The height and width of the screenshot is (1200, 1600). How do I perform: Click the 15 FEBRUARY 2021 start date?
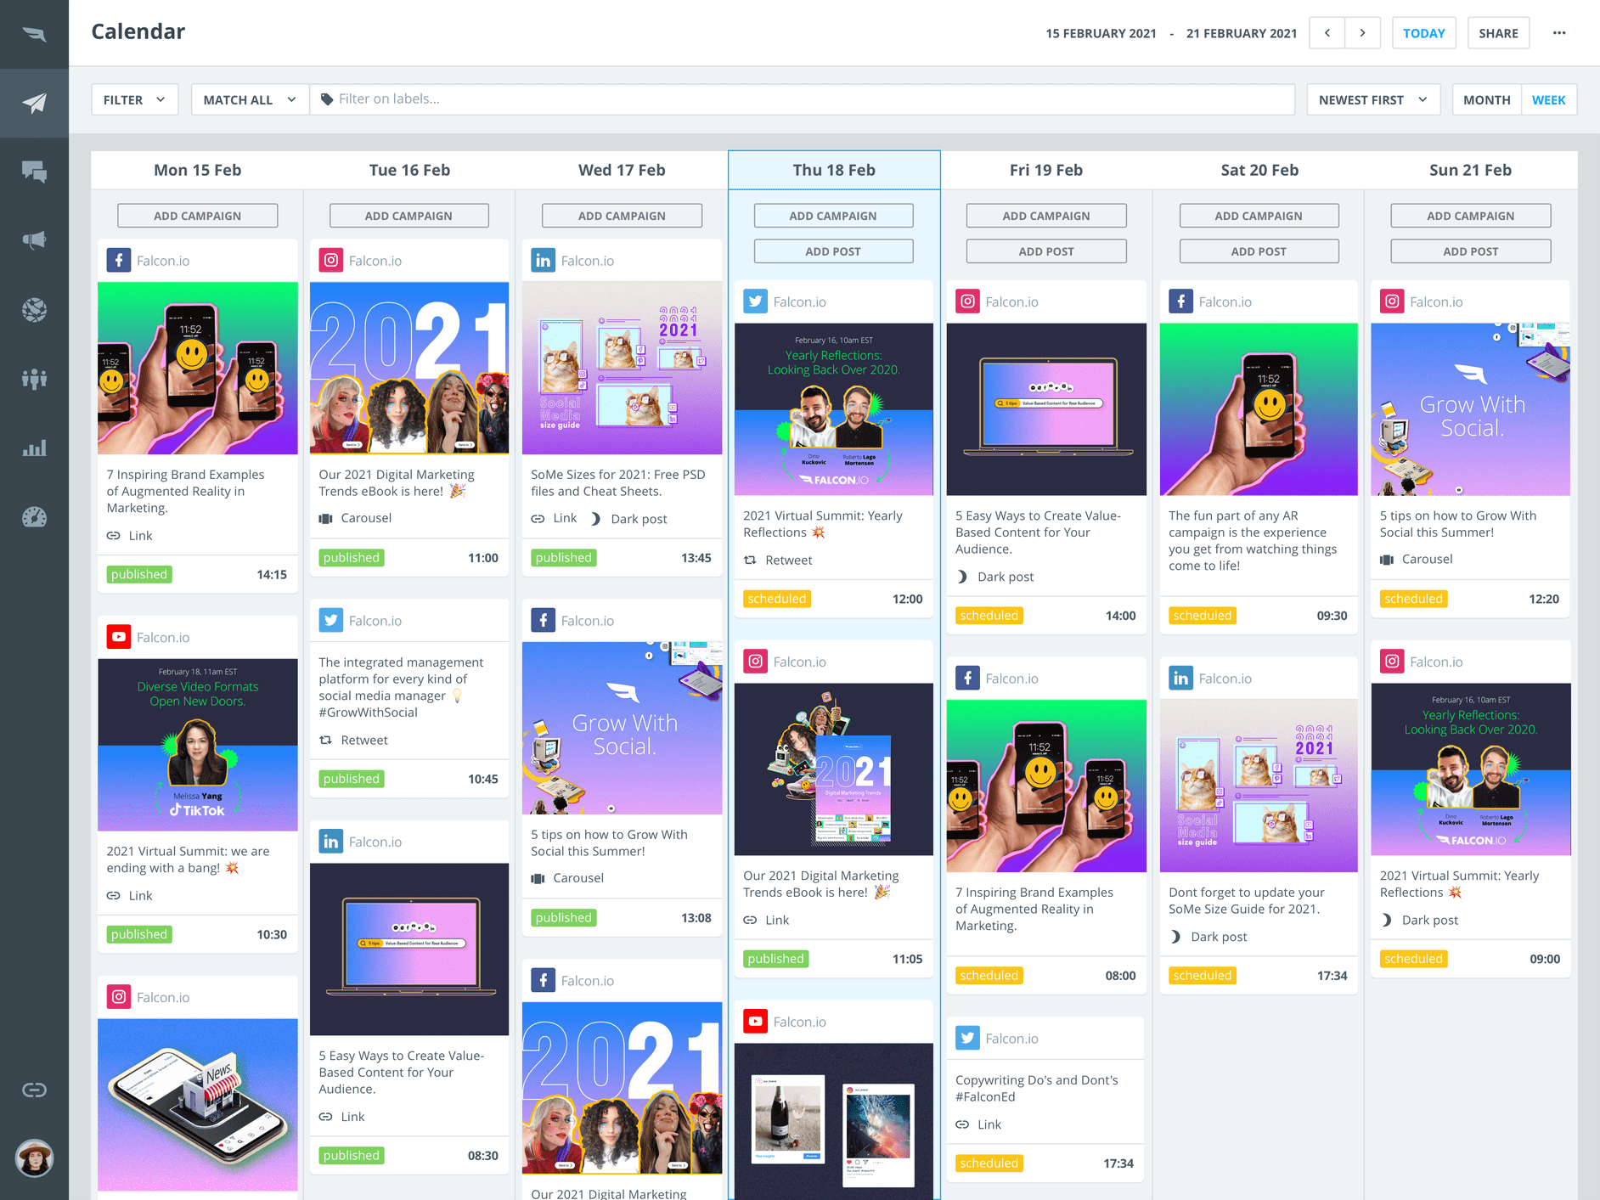(1101, 33)
